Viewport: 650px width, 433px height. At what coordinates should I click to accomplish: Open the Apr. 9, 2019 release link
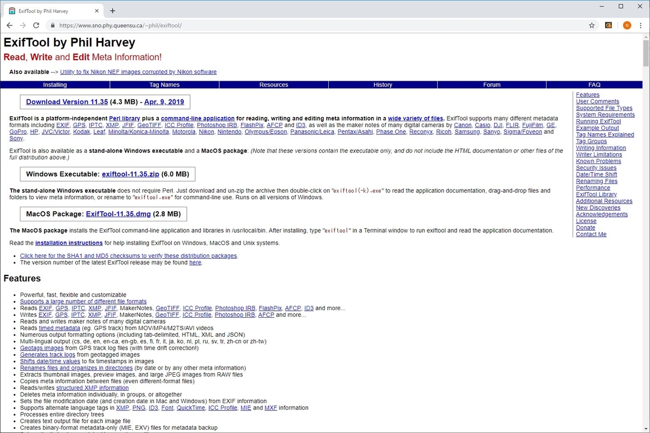164,102
